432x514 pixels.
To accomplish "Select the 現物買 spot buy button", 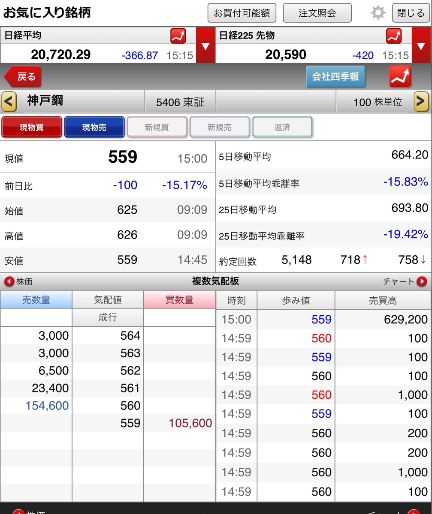I will point(32,127).
